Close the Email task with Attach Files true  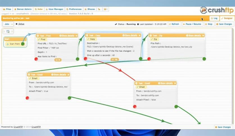coord(68,75)
